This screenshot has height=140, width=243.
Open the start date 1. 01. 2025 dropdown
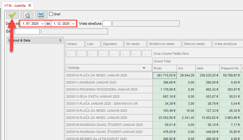pyautogui.click(x=43, y=24)
